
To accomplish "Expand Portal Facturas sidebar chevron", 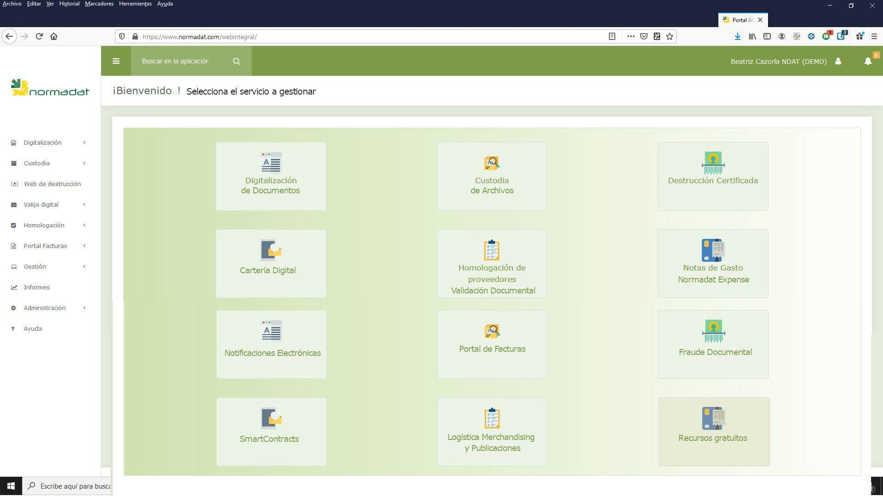I will tap(84, 246).
